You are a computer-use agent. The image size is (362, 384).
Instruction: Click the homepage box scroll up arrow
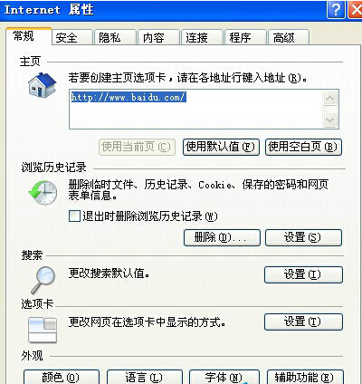click(329, 98)
